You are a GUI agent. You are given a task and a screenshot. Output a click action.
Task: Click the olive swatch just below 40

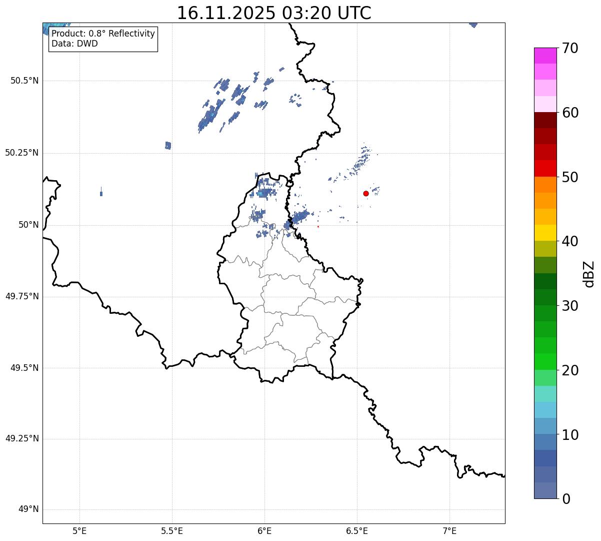[545, 249]
